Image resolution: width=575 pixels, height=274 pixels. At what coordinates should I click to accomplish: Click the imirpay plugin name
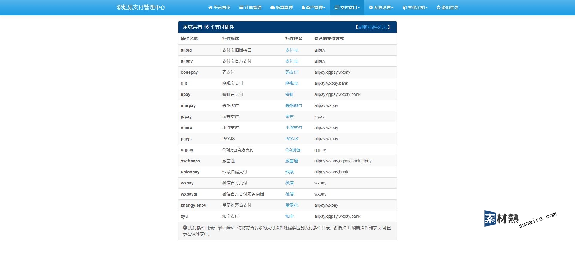click(188, 105)
